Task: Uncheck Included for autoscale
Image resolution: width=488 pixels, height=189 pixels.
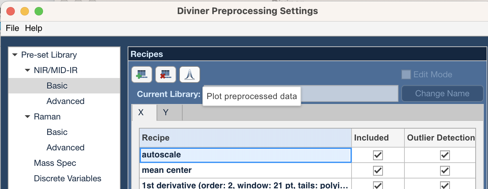Action: 378,155
